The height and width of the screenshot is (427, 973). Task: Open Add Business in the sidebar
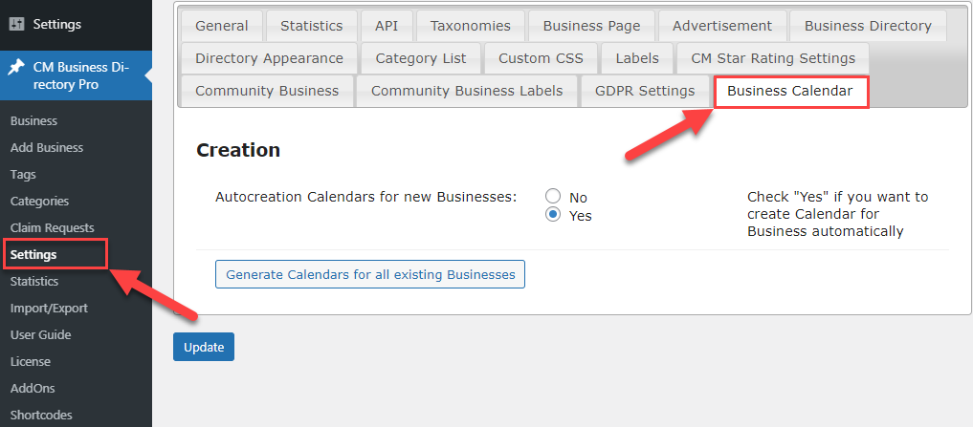(x=47, y=147)
